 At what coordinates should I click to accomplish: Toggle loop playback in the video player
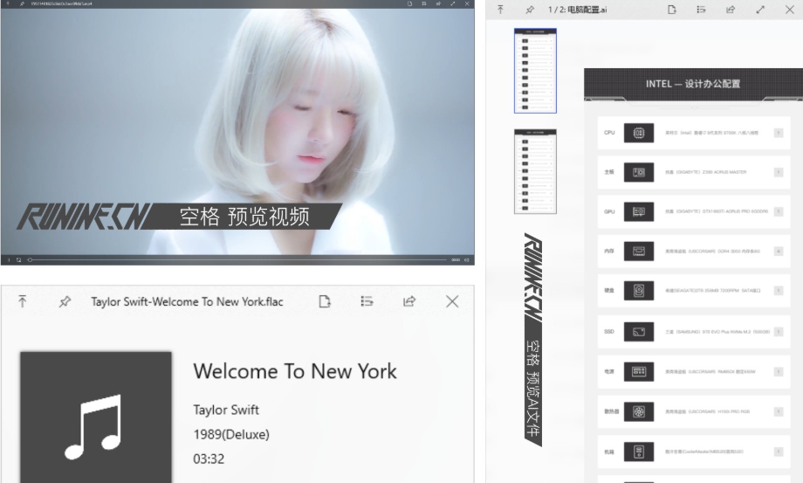pyautogui.click(x=19, y=259)
